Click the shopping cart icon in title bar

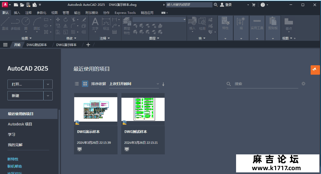click(x=254, y=5)
